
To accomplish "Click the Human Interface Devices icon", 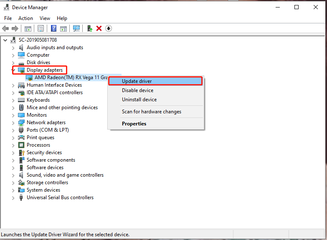I will [21, 85].
